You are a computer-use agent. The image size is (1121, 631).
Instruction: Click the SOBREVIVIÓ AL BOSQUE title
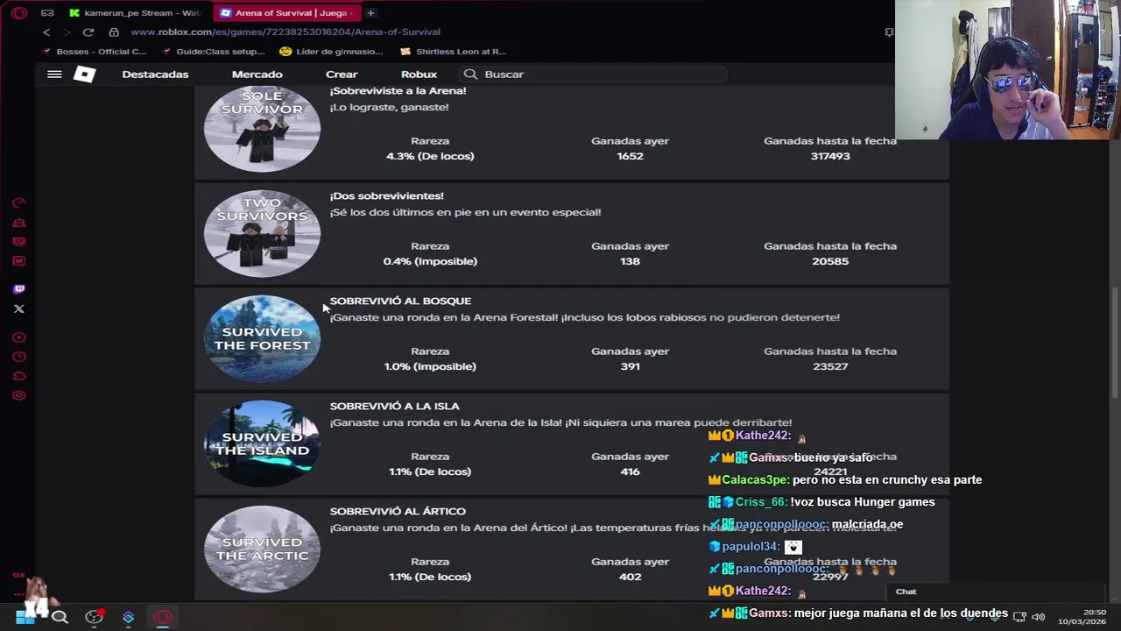[x=400, y=301]
